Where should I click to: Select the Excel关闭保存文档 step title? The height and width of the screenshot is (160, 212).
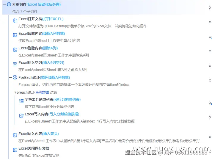click(34, 148)
